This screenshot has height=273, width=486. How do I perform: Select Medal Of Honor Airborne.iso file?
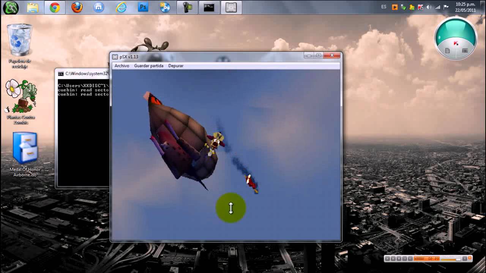pyautogui.click(x=25, y=154)
